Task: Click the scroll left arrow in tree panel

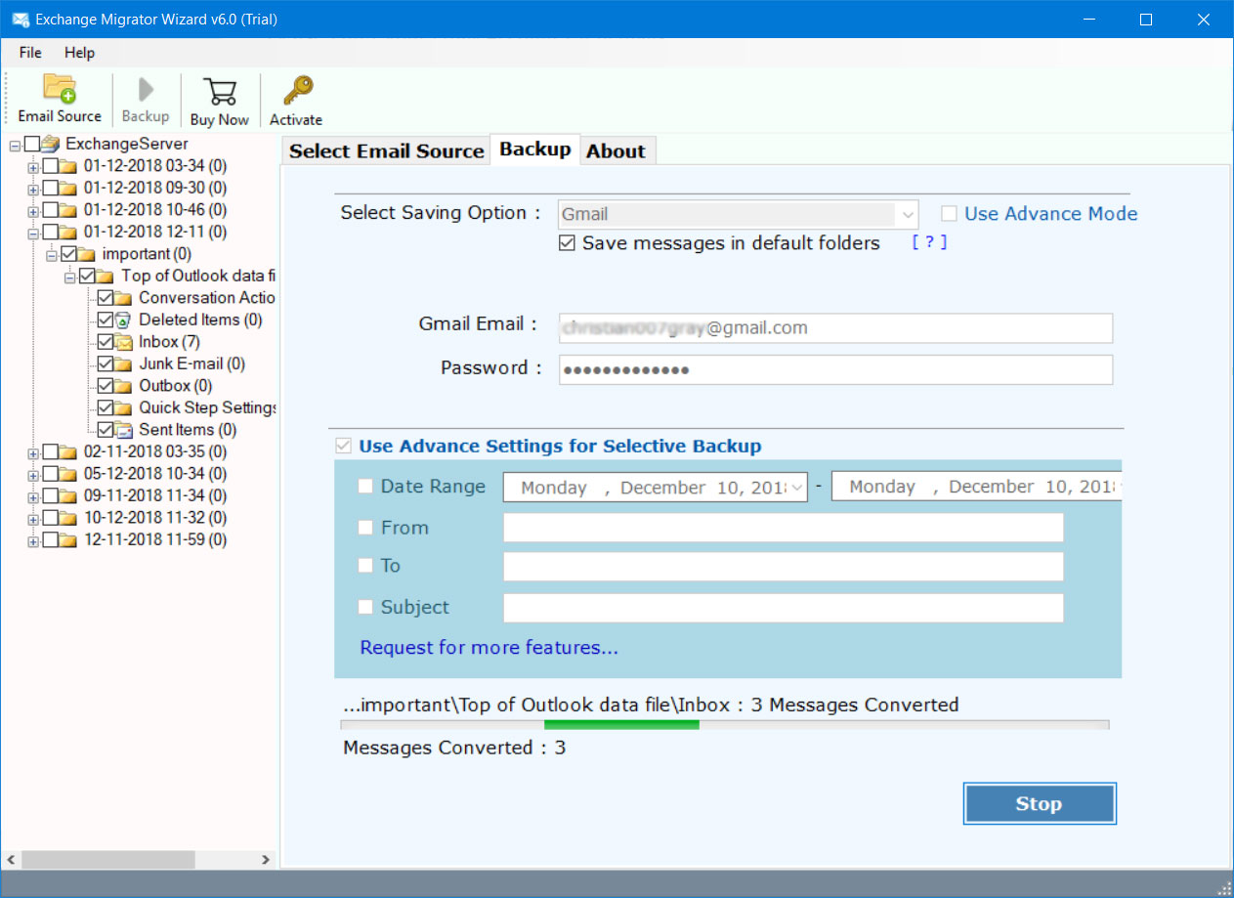Action: [12, 860]
